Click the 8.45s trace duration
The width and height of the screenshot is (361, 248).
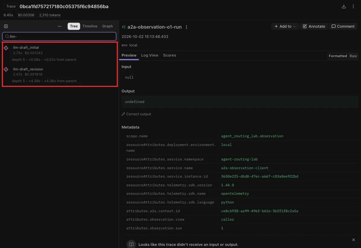point(8,15)
